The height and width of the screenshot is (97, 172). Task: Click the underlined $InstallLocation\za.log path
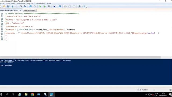pyautogui.click(x=143, y=33)
